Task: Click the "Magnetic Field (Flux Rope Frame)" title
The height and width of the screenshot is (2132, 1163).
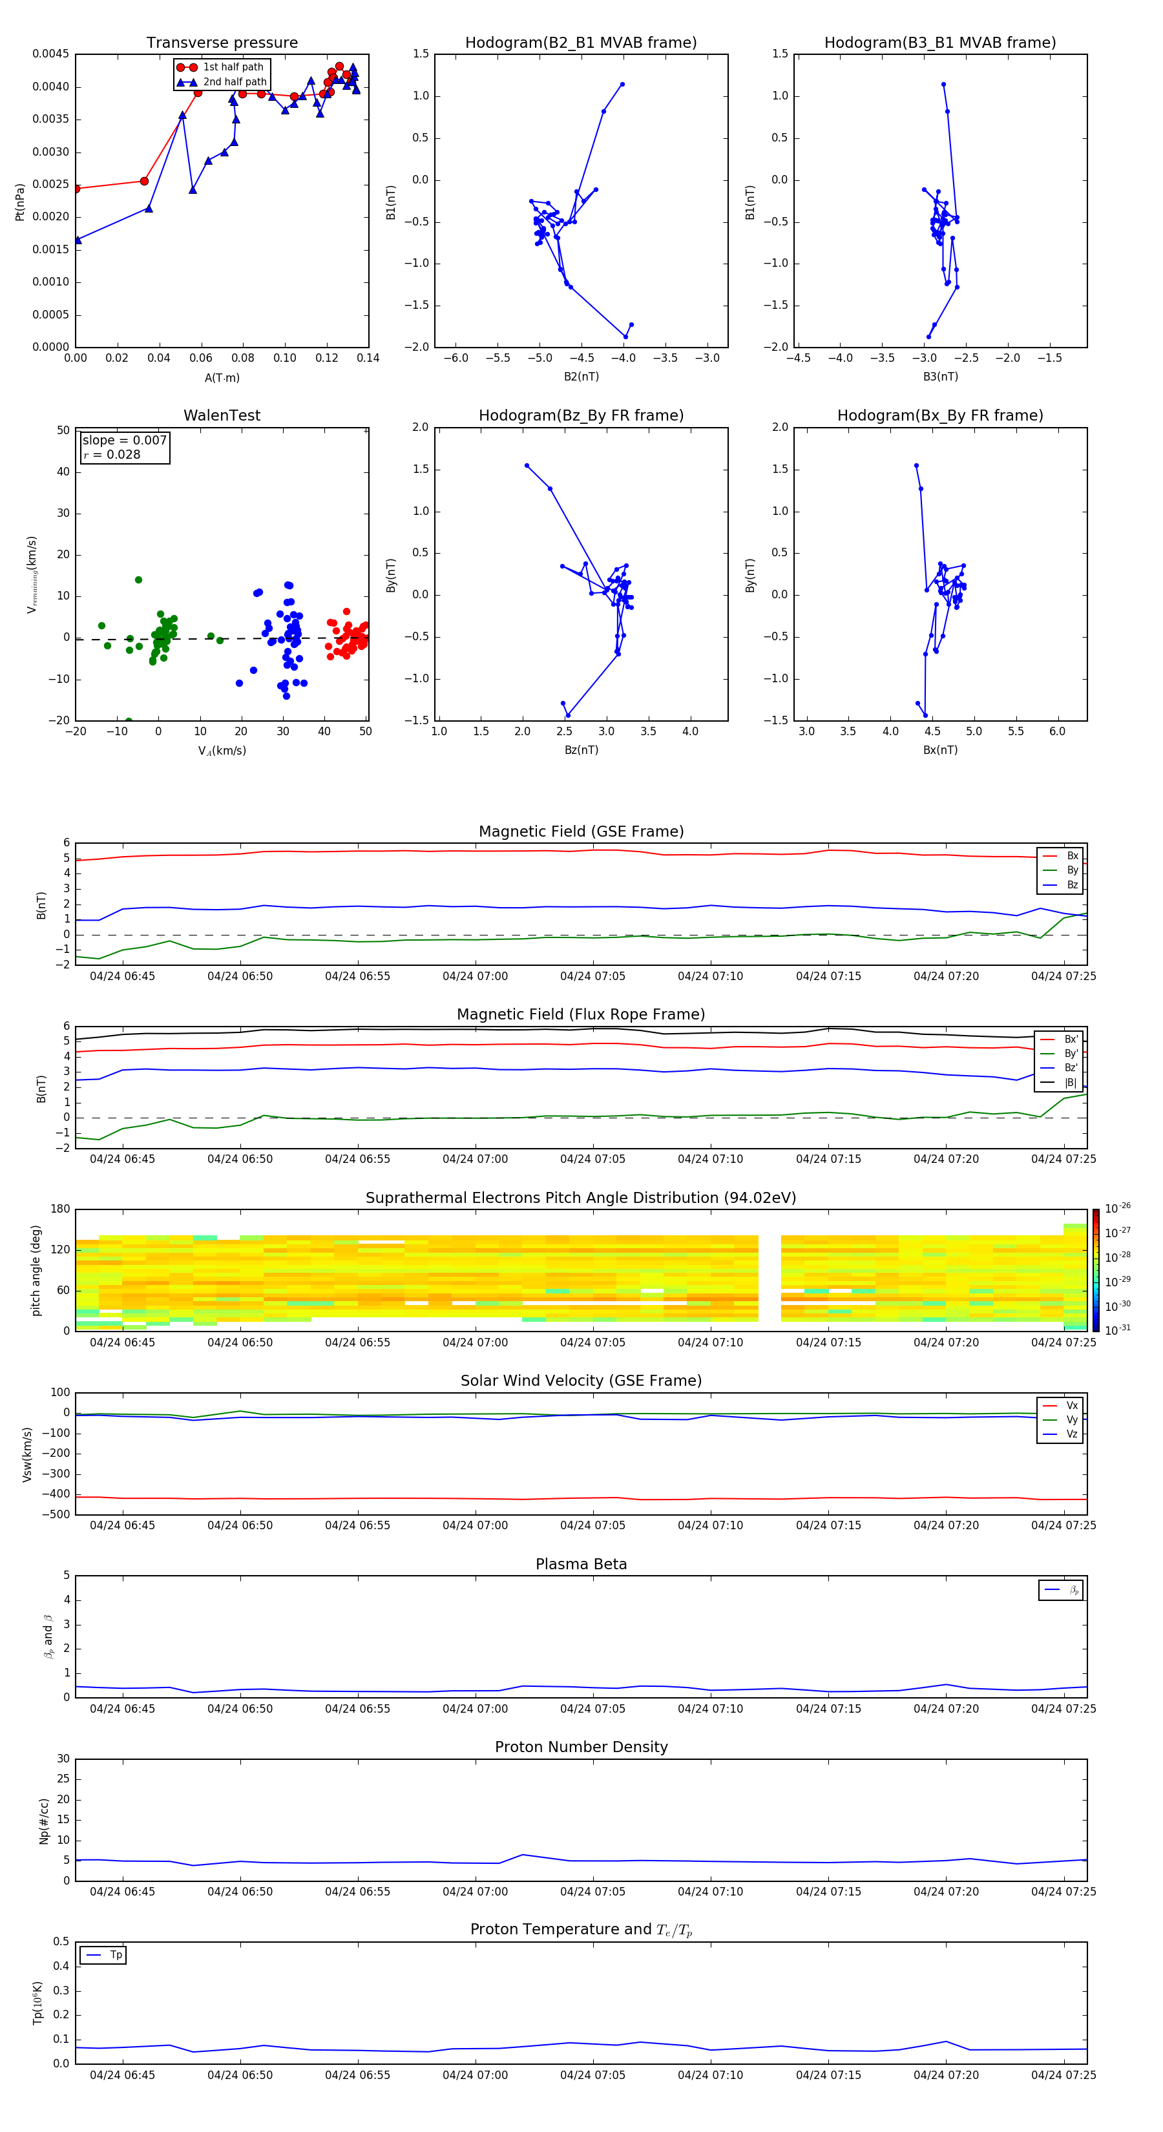Action: click(x=581, y=1014)
